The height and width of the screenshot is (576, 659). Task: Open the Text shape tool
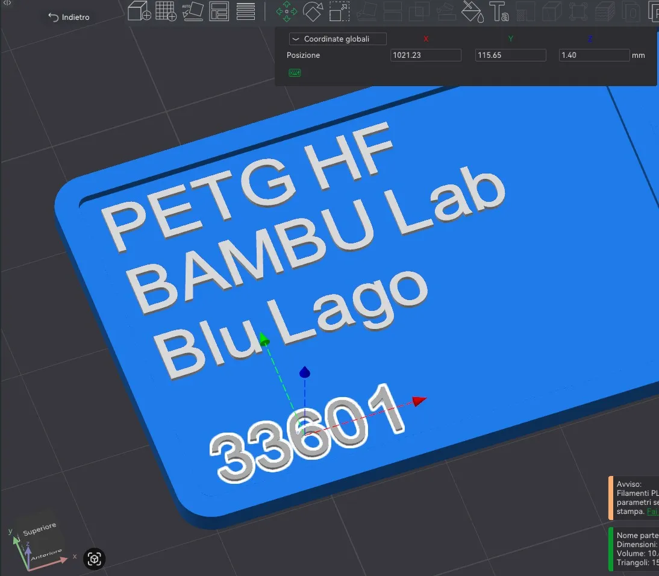tap(499, 11)
